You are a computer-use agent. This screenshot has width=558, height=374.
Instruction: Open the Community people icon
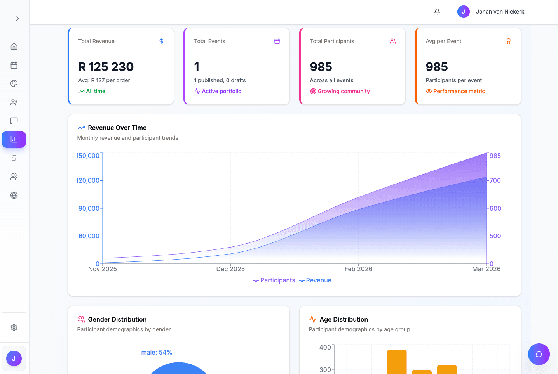point(14,177)
